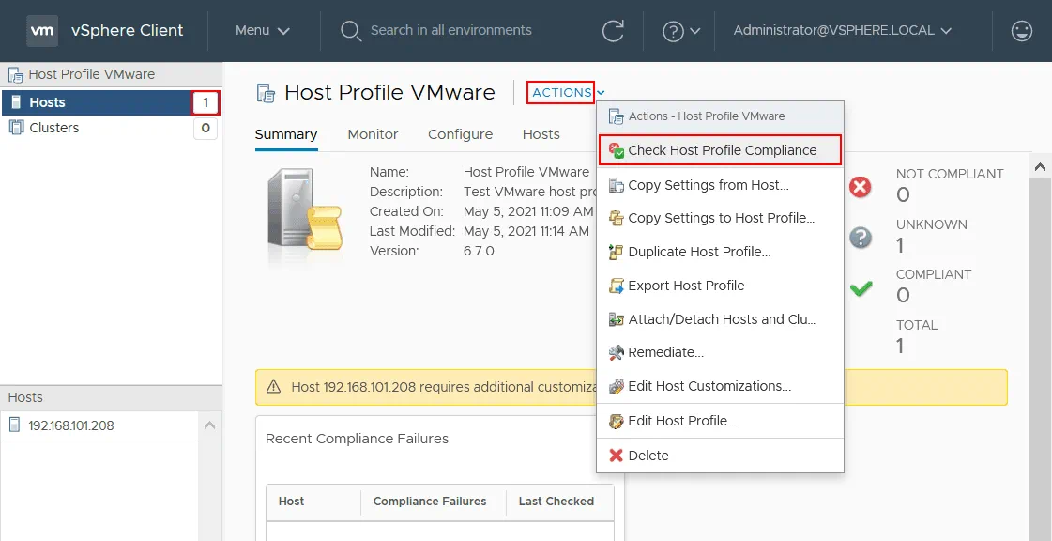Open the Configure tab
The width and height of the screenshot is (1052, 541).
(460, 134)
